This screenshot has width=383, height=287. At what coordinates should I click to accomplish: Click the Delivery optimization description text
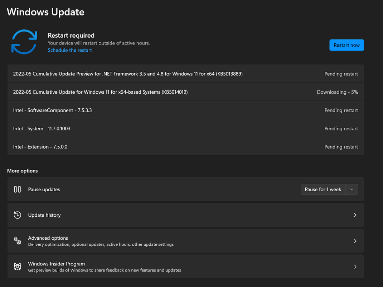pos(101,244)
